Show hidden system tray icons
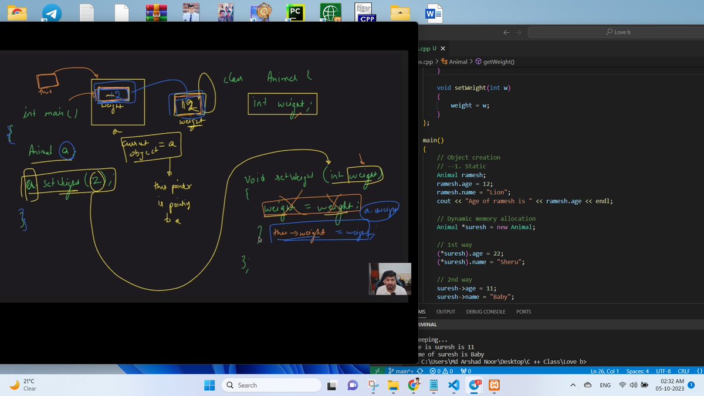 tap(573, 385)
